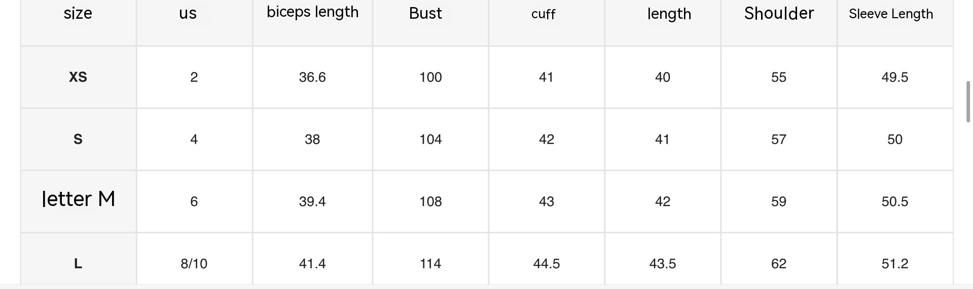Image resolution: width=973 pixels, height=289 pixels.
Task: Select the L size row label
Action: pos(78,263)
